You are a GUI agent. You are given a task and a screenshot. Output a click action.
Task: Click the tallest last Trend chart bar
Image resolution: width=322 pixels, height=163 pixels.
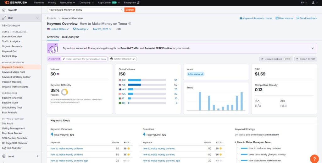tap(241, 101)
